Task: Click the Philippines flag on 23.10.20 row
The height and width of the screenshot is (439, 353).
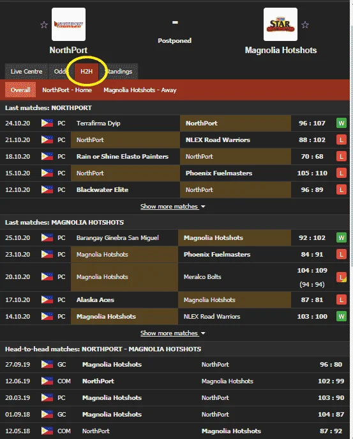Action: click(x=47, y=254)
